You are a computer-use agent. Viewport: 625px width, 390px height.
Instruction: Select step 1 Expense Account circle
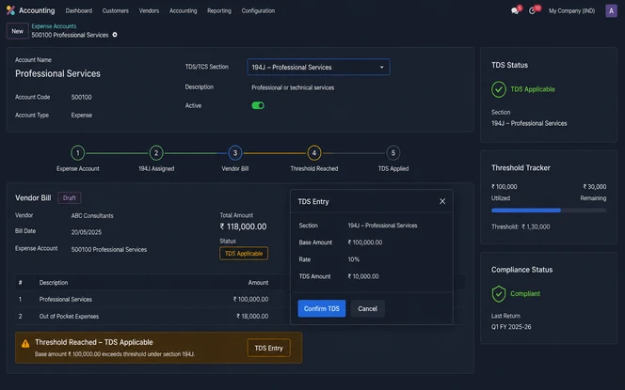coord(78,153)
